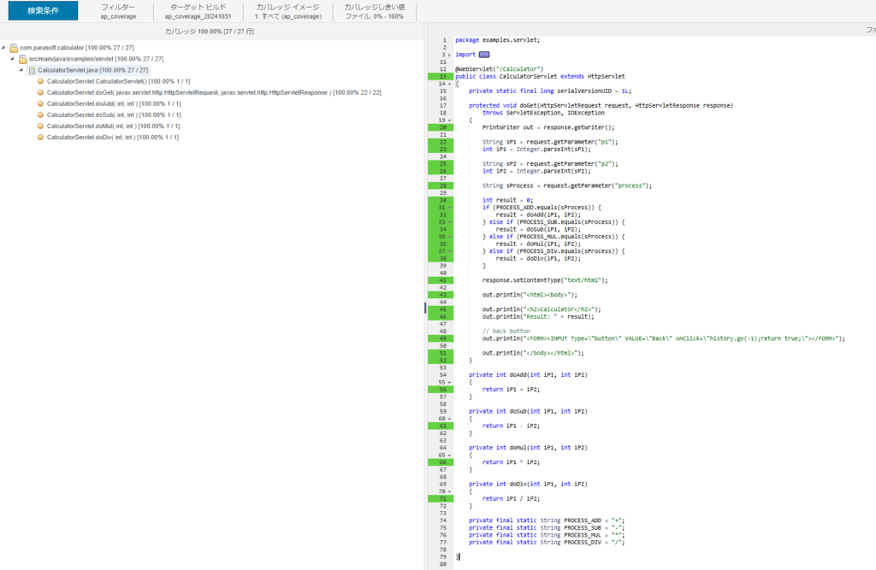Toggle the code fold arrow at line 19
The image size is (876, 570).
(x=448, y=120)
